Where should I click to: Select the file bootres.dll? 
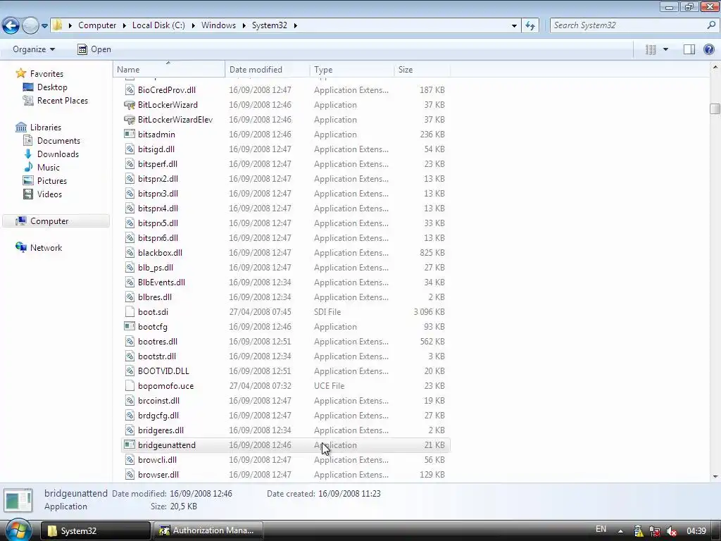click(x=157, y=342)
